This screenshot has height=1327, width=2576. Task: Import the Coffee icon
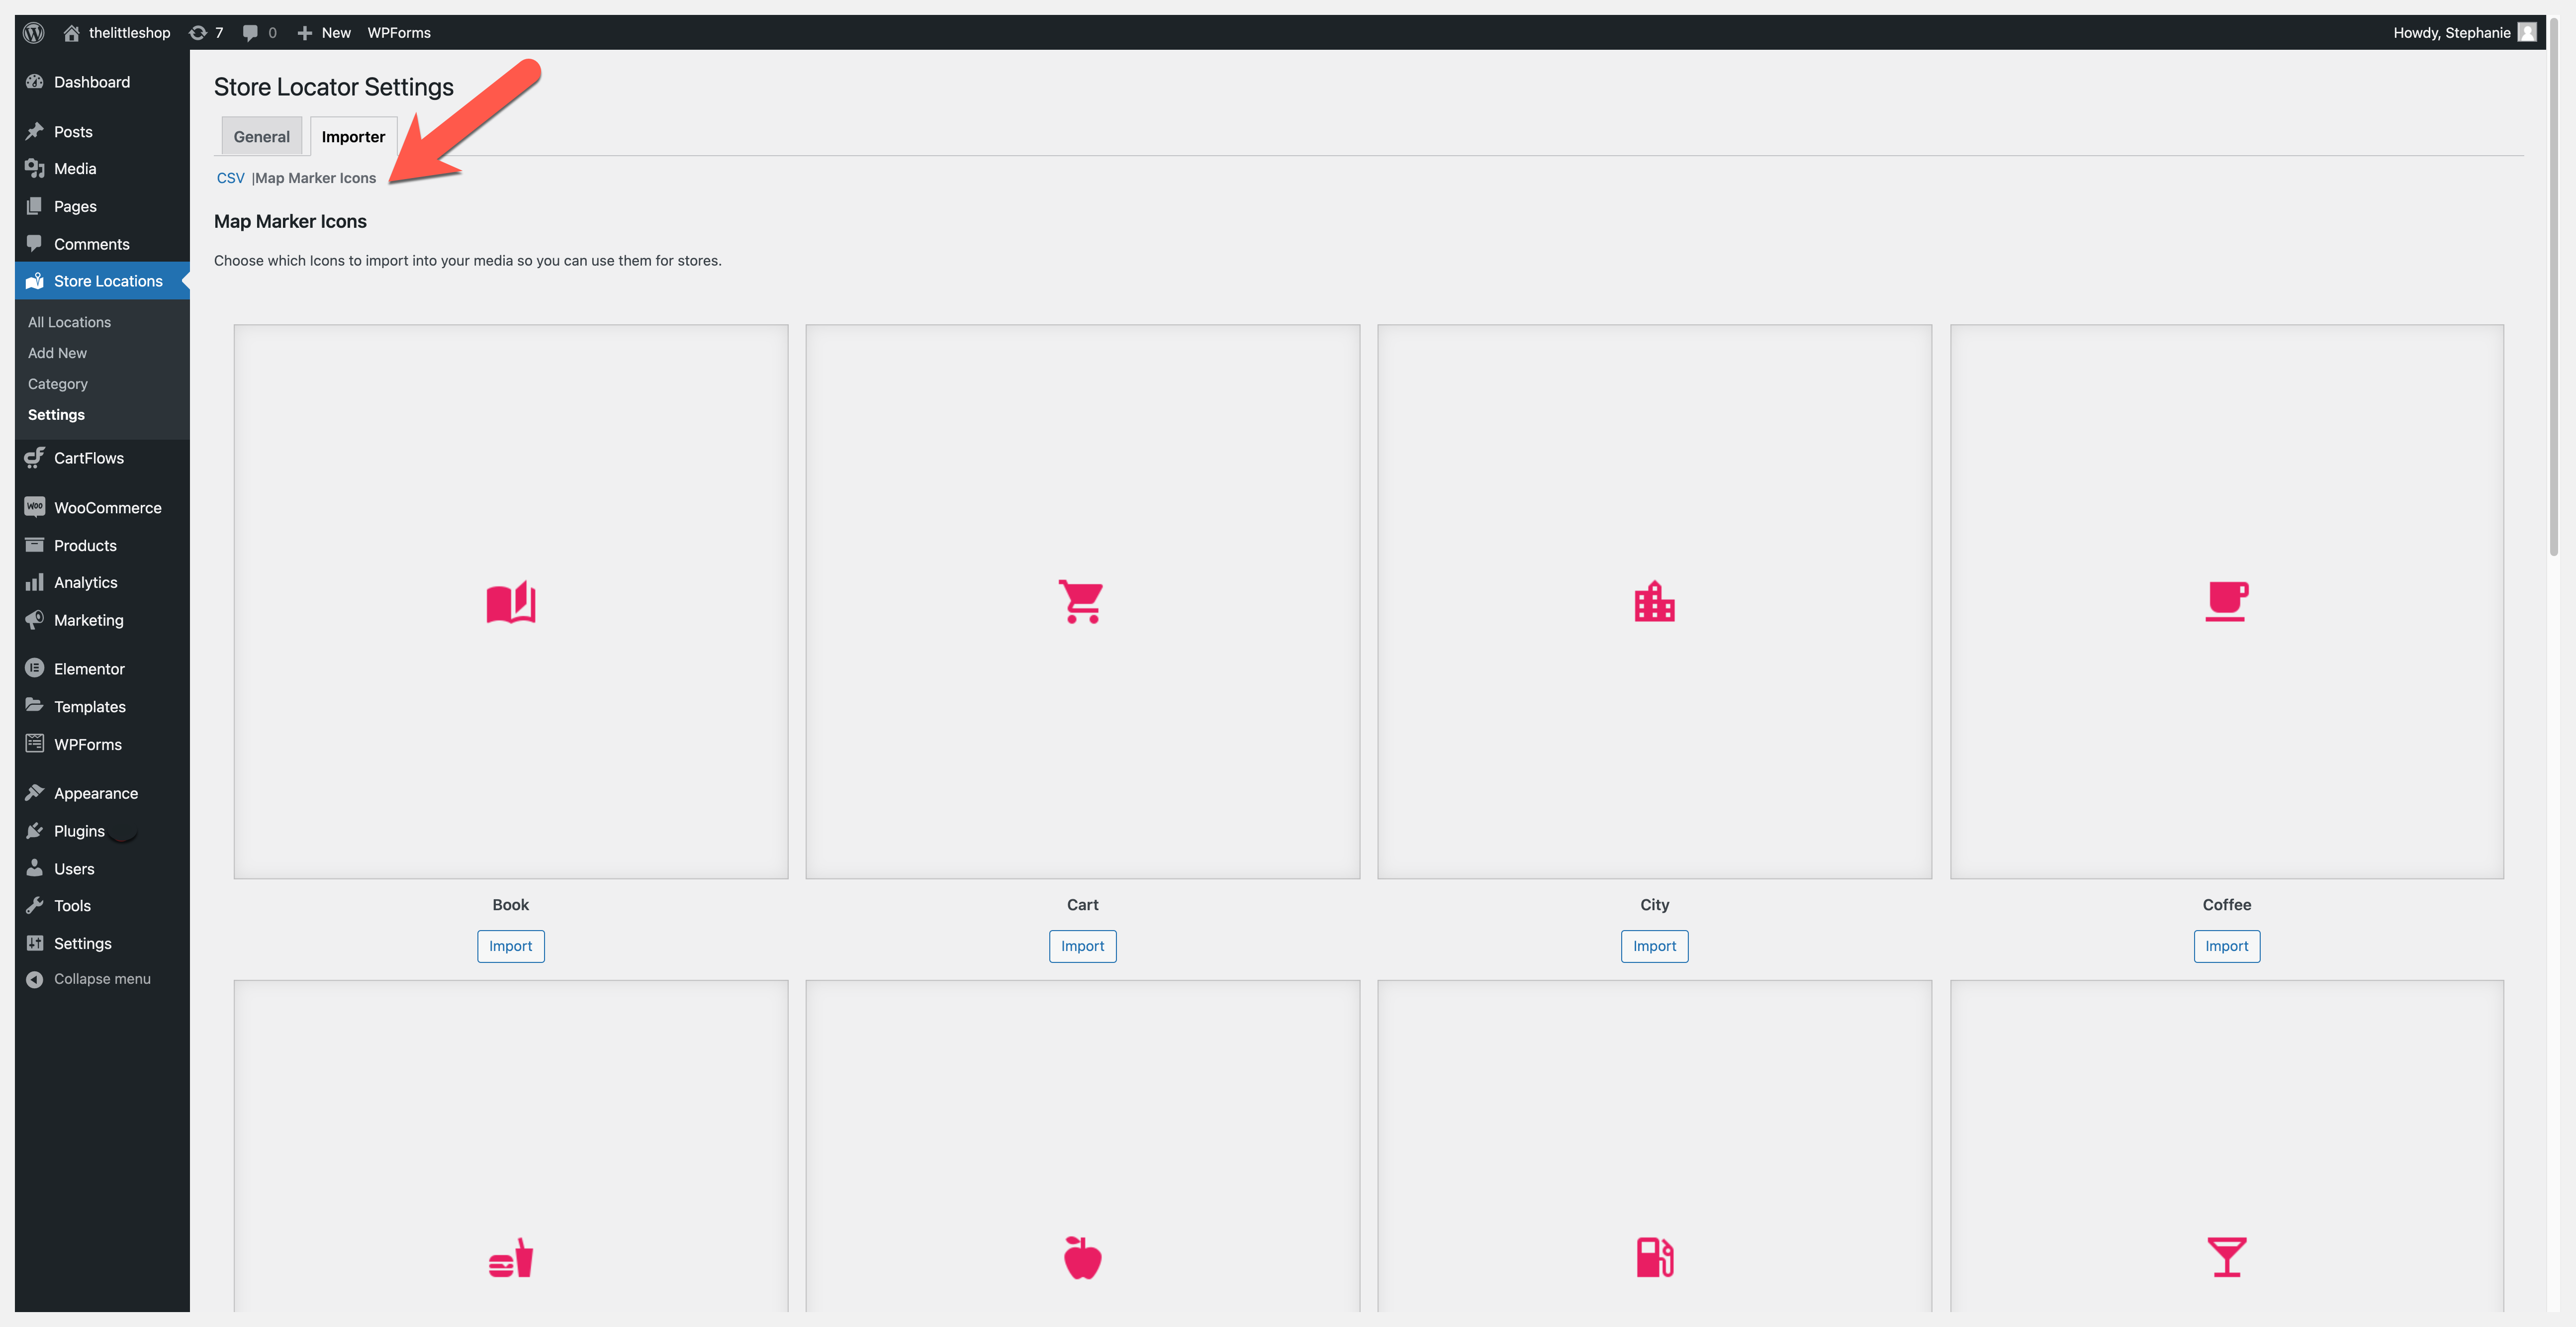click(x=2226, y=946)
